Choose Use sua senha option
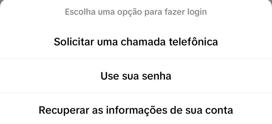Screen dimensions: 272x124 136,76
